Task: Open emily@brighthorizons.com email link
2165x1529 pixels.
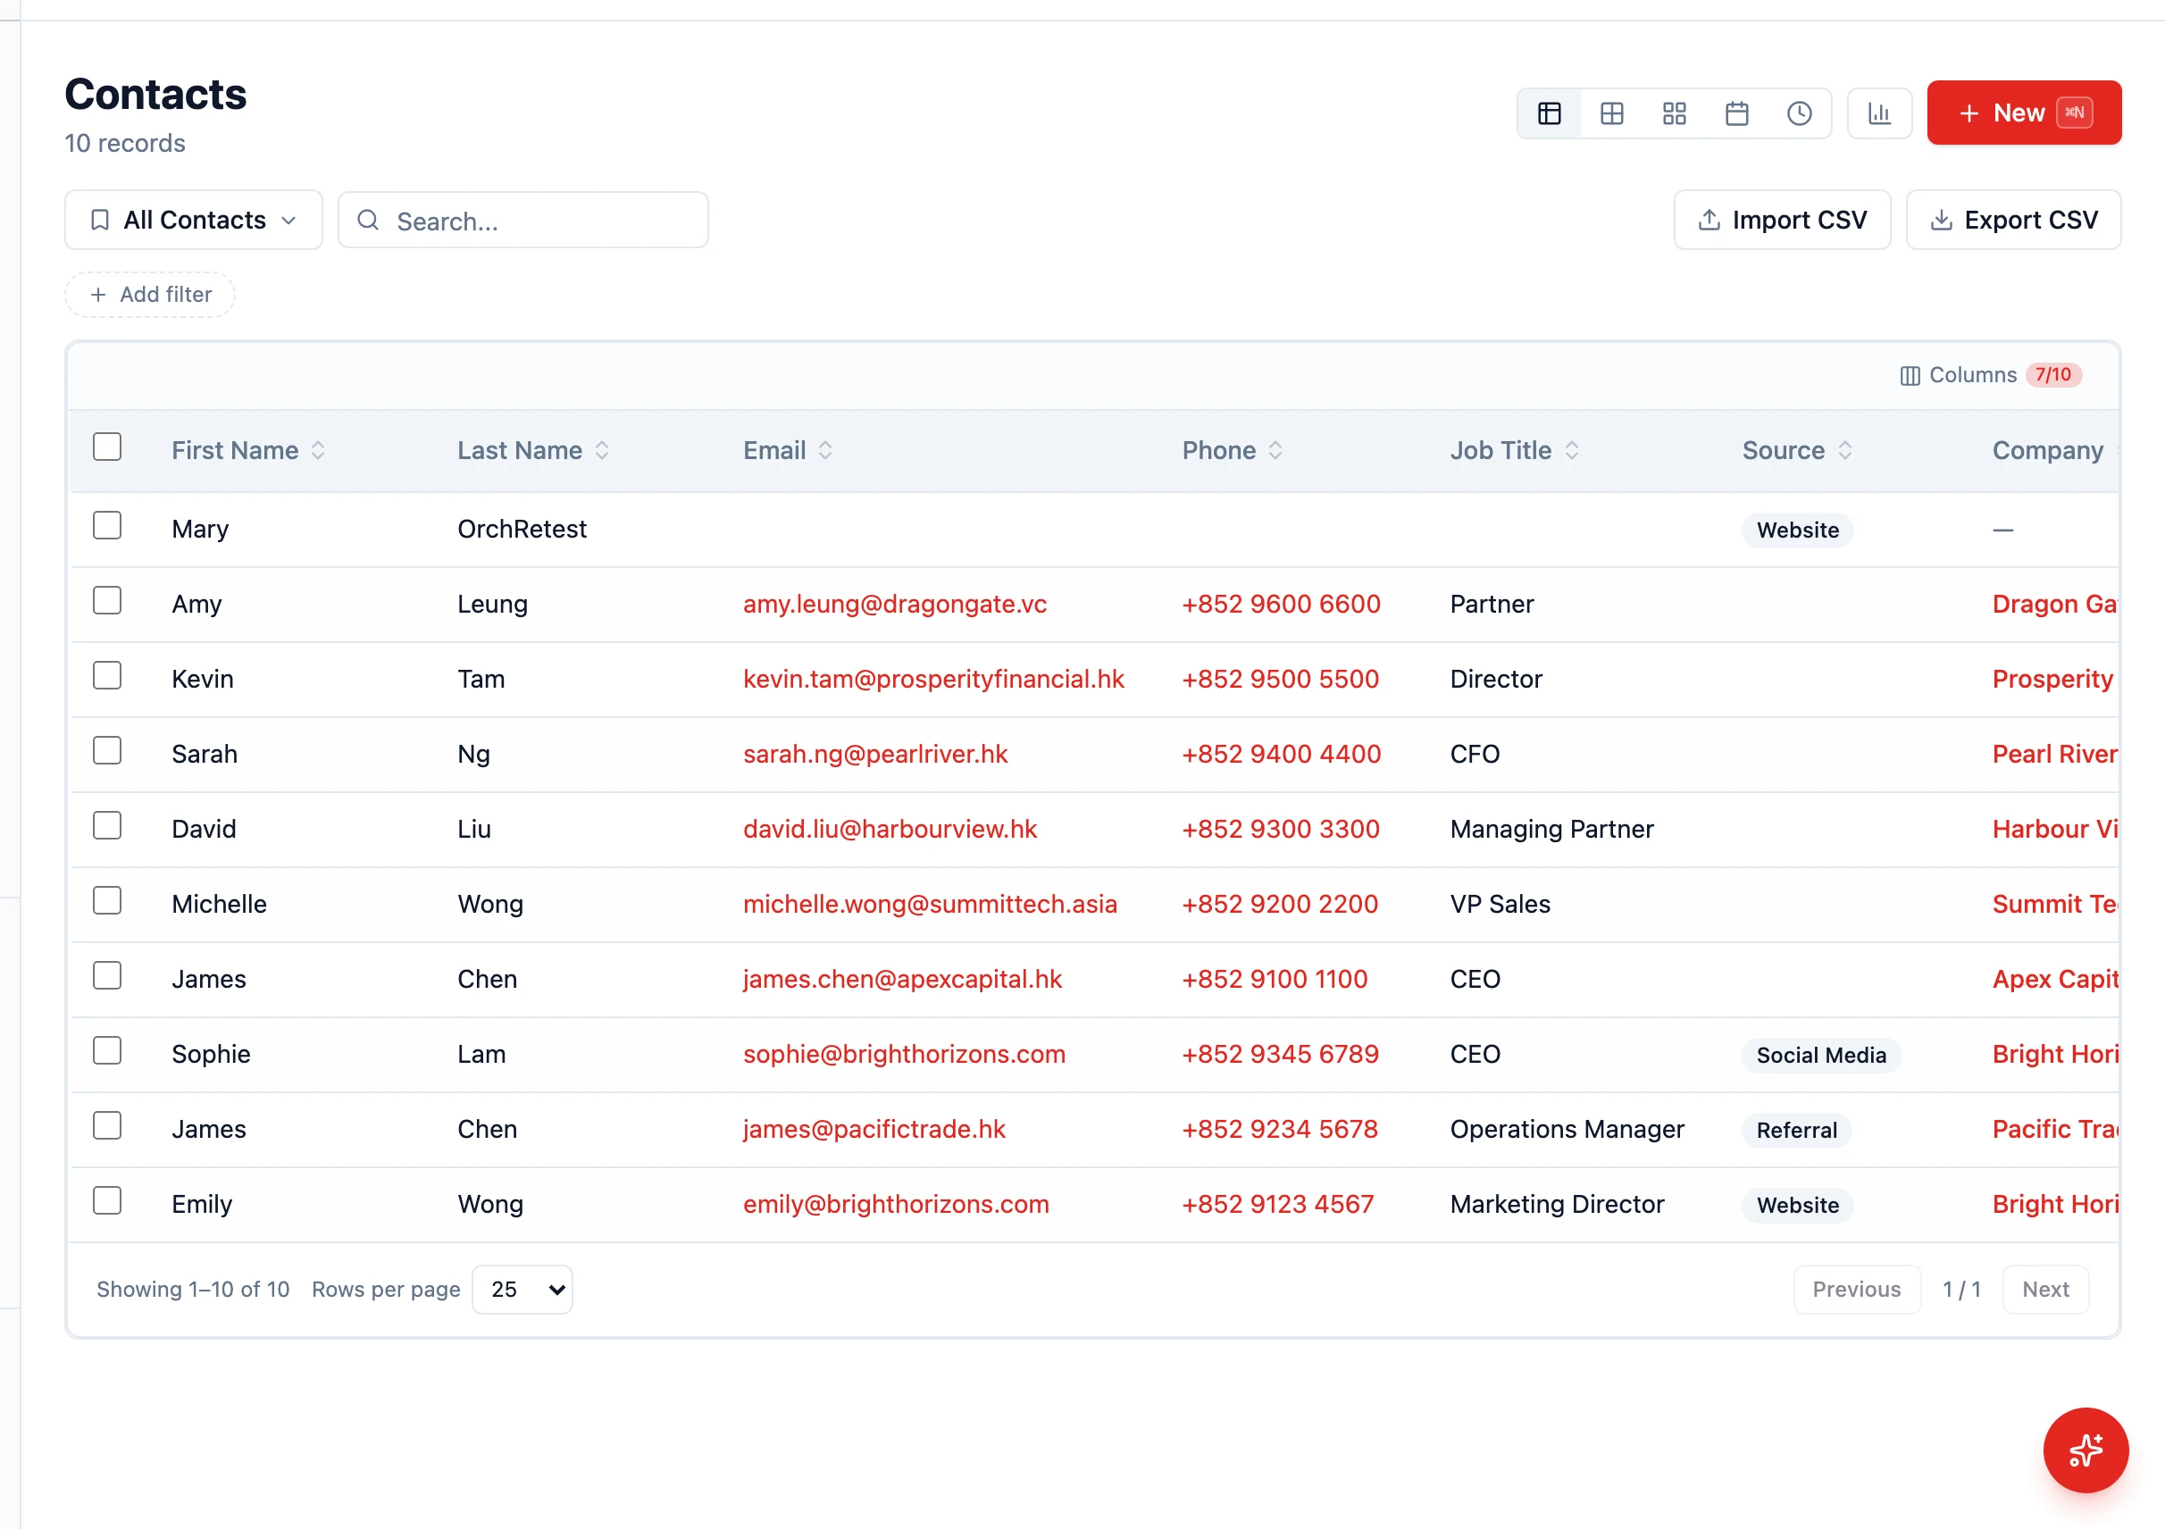Action: point(895,1204)
